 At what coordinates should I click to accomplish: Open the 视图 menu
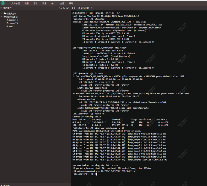coord(27,3)
